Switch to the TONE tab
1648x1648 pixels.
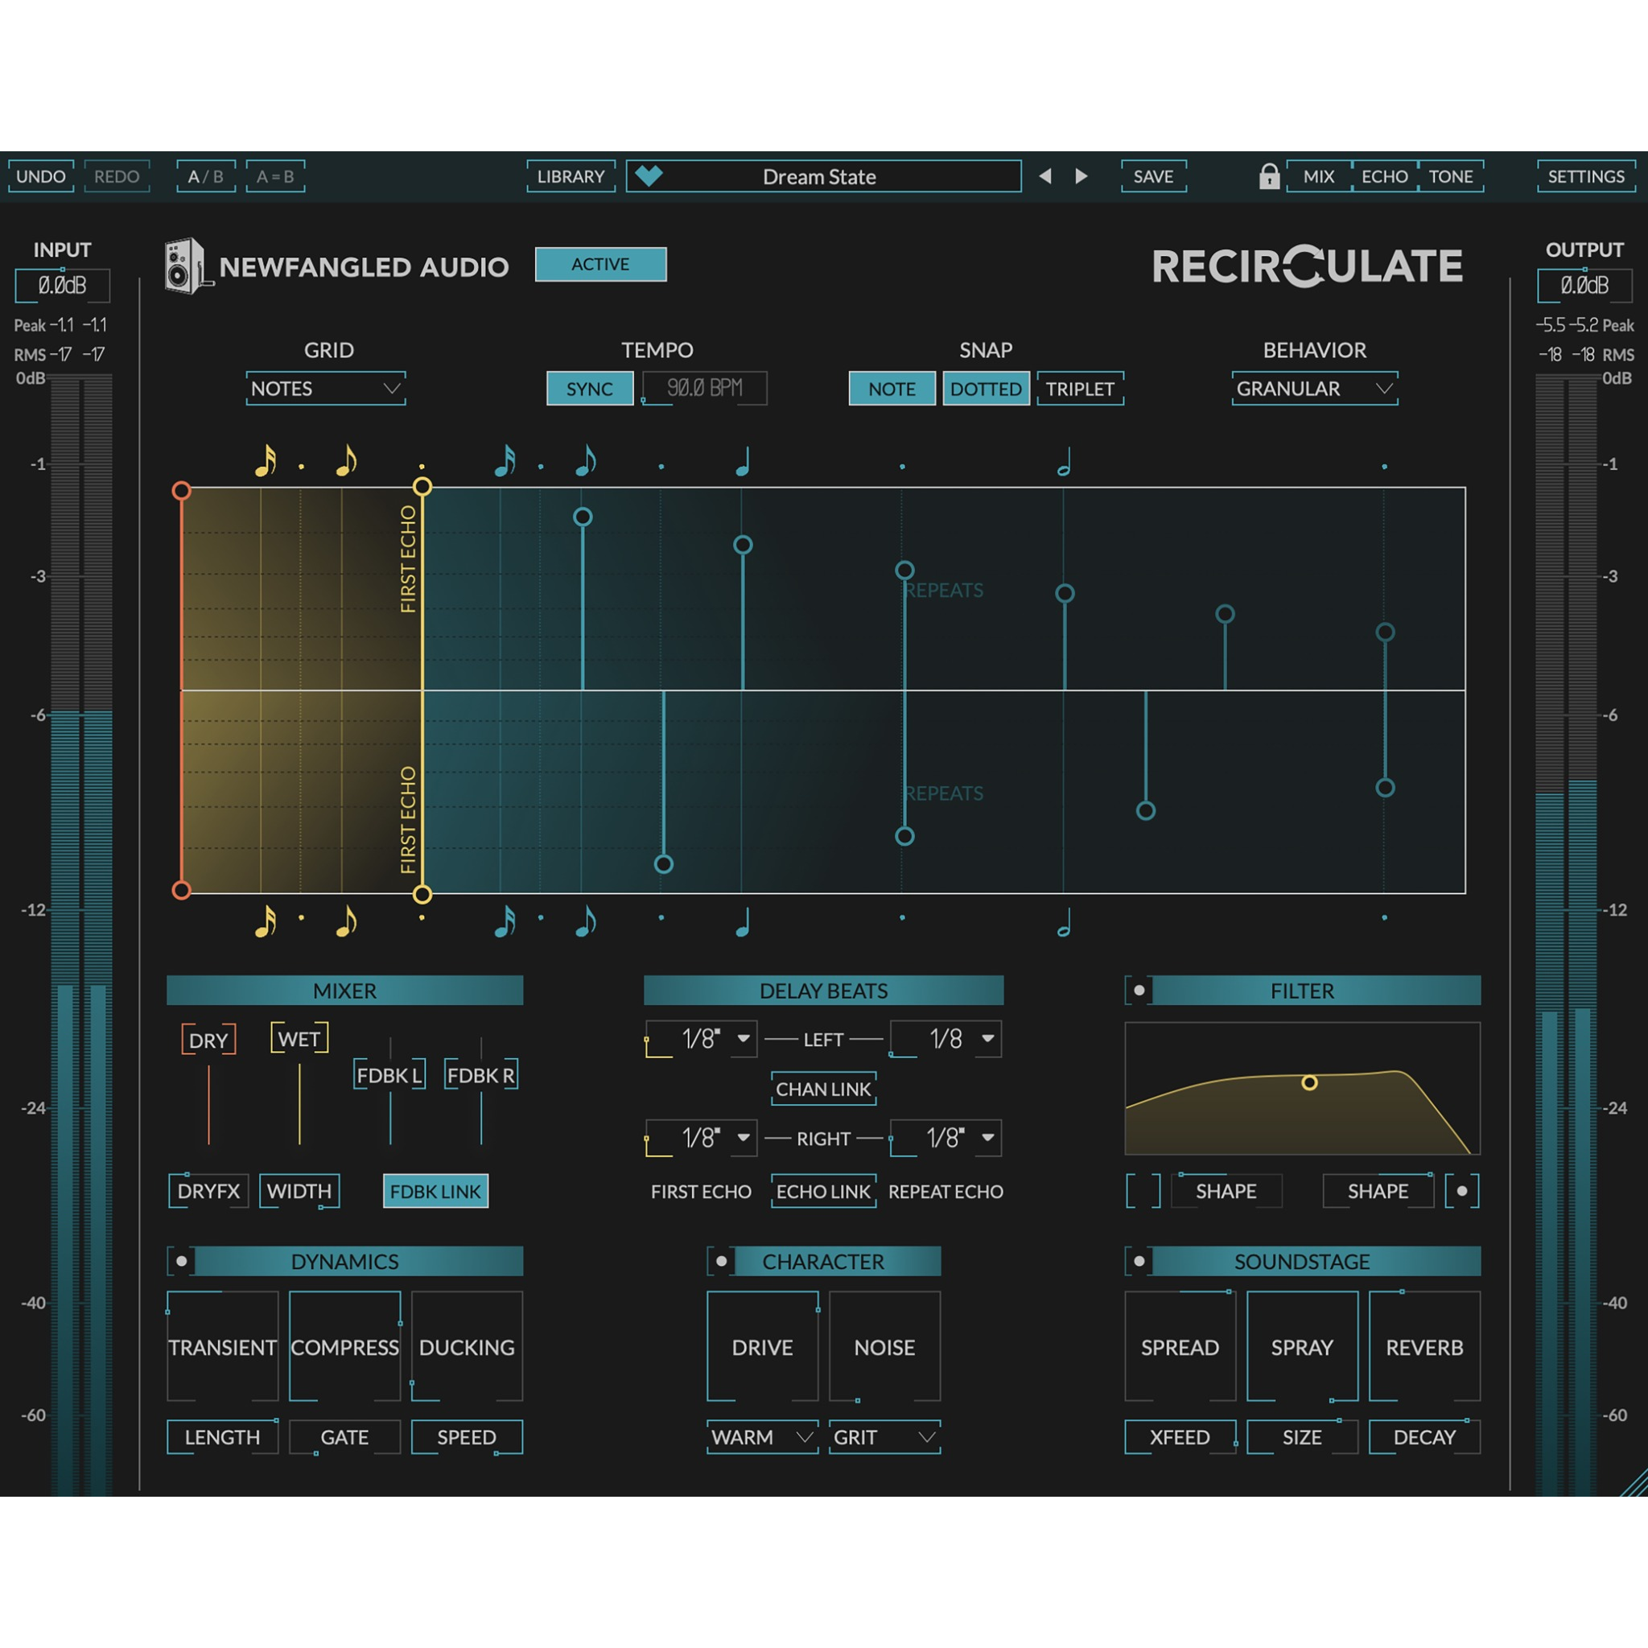pos(1451,176)
